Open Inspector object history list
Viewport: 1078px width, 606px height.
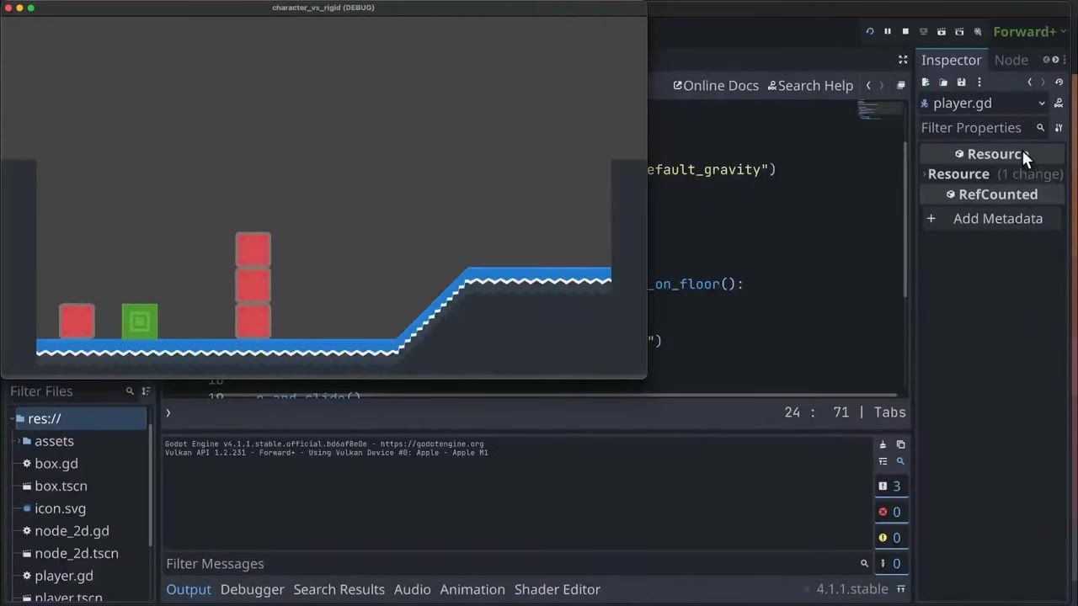pyautogui.click(x=1059, y=82)
